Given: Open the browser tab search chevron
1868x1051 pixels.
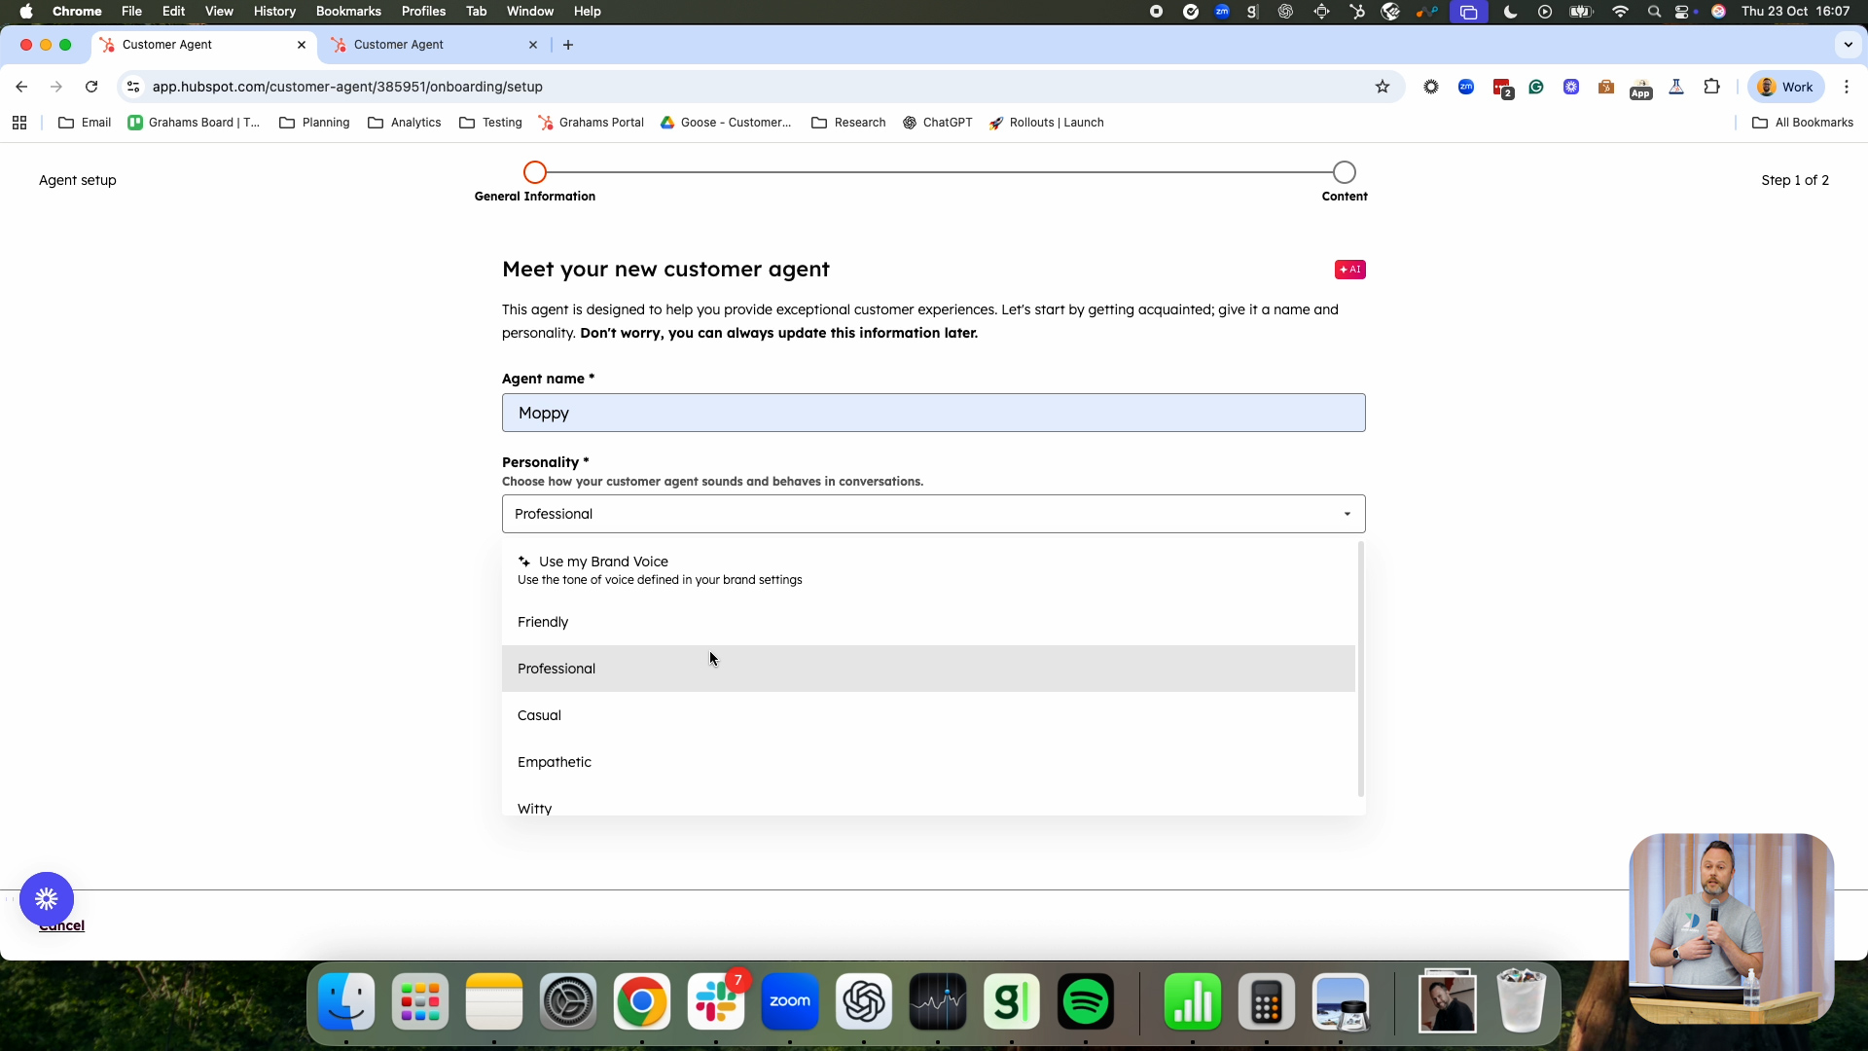Looking at the screenshot, I should 1849,45.
